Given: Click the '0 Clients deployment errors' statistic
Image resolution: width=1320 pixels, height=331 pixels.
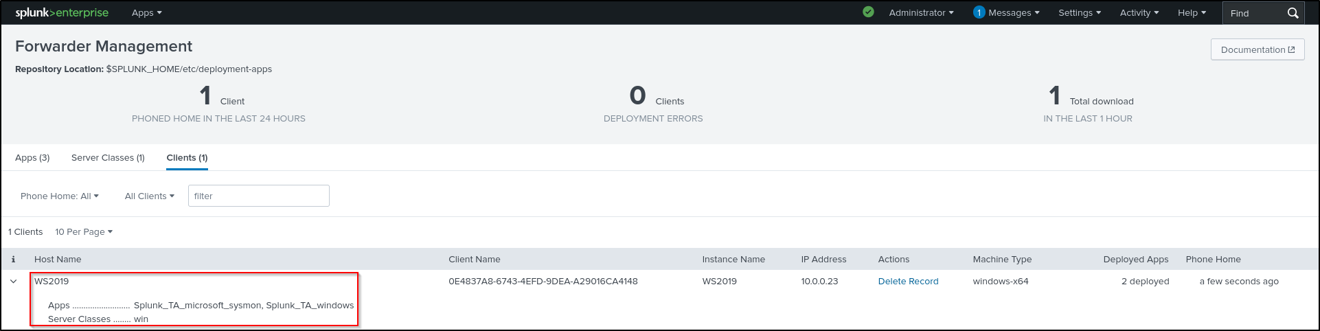Looking at the screenshot, I should coord(653,104).
